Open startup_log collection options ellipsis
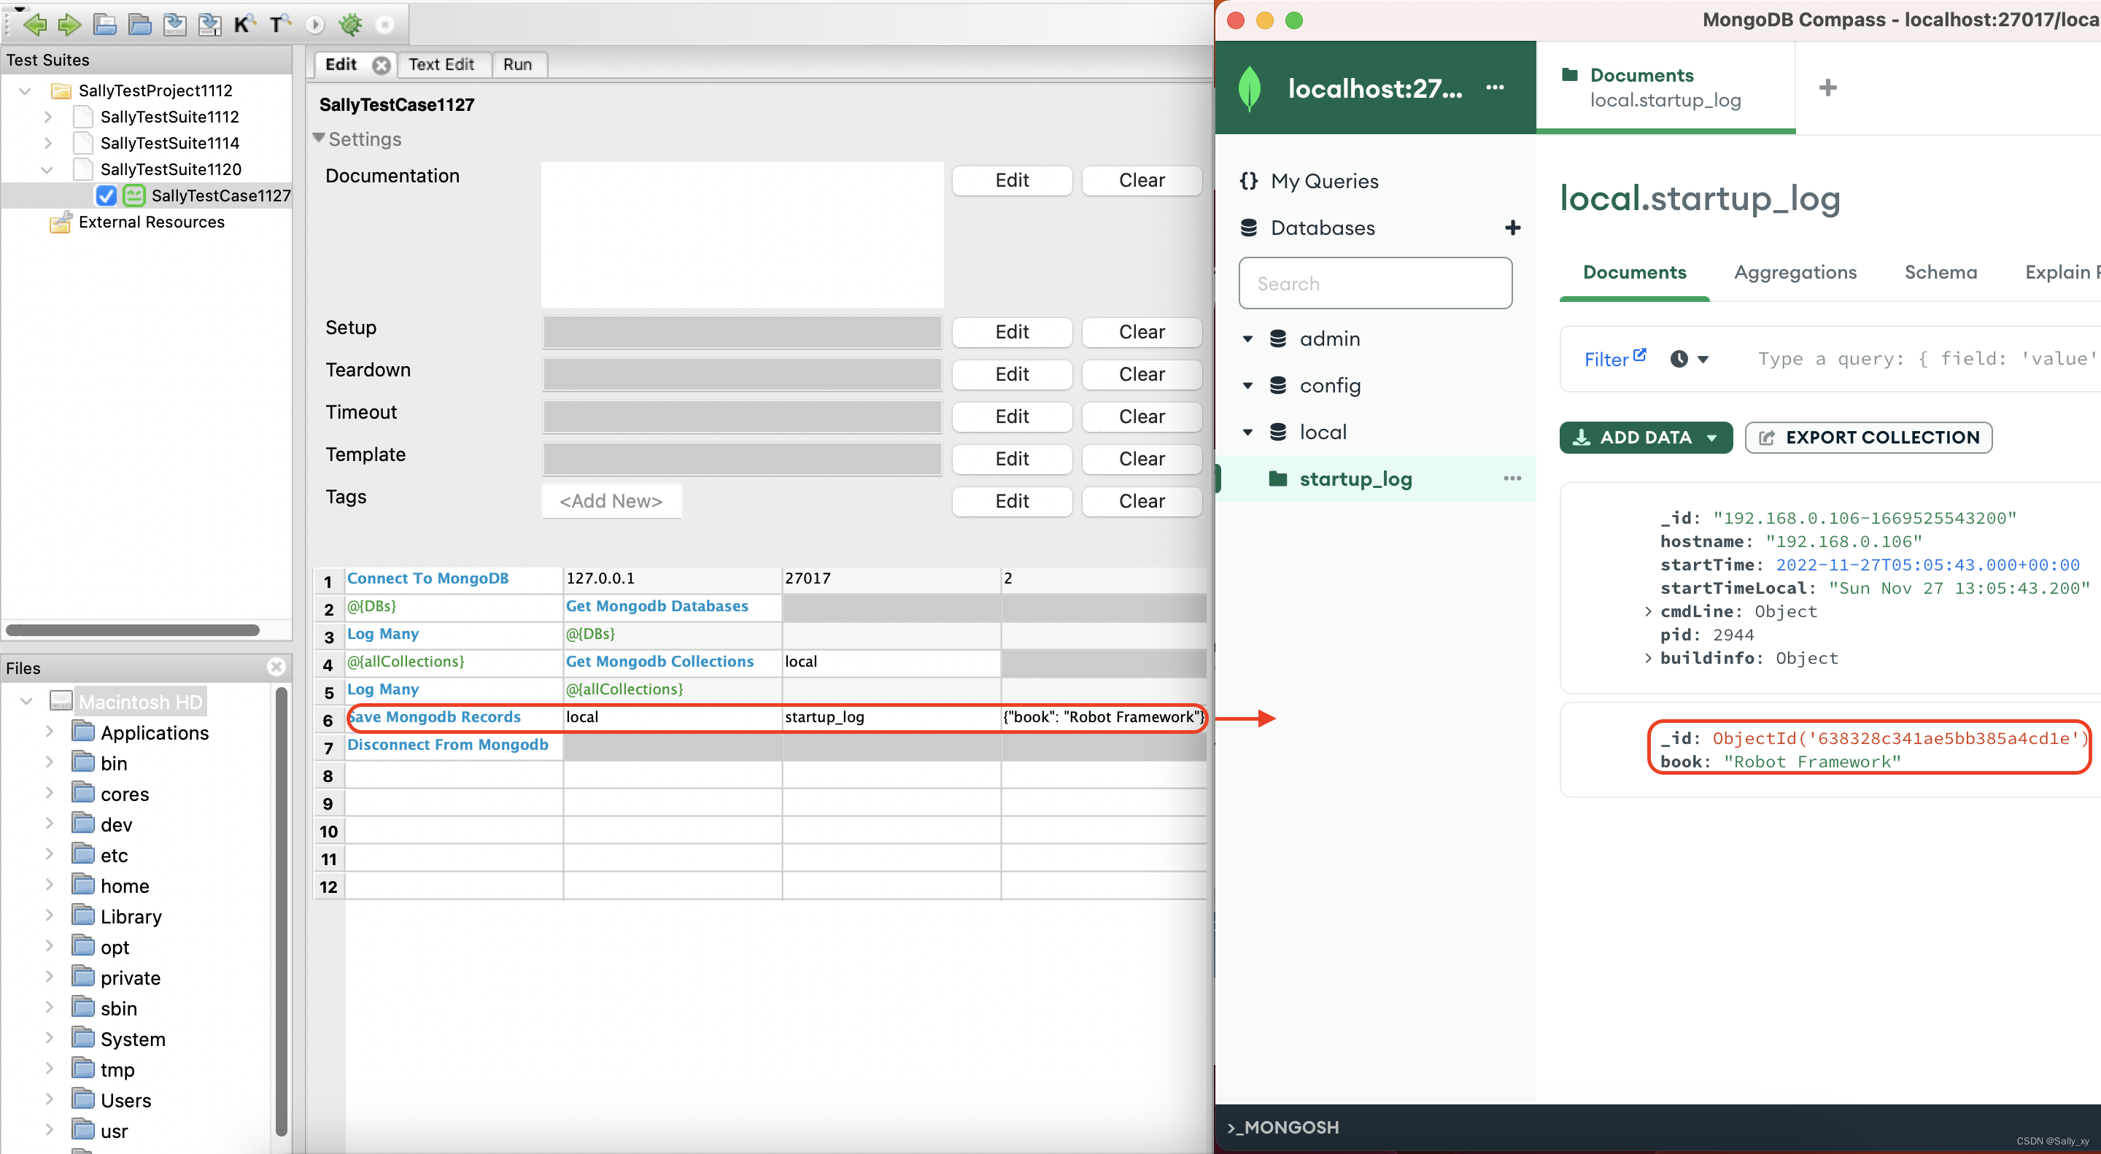This screenshot has width=2101, height=1154. click(x=1512, y=478)
